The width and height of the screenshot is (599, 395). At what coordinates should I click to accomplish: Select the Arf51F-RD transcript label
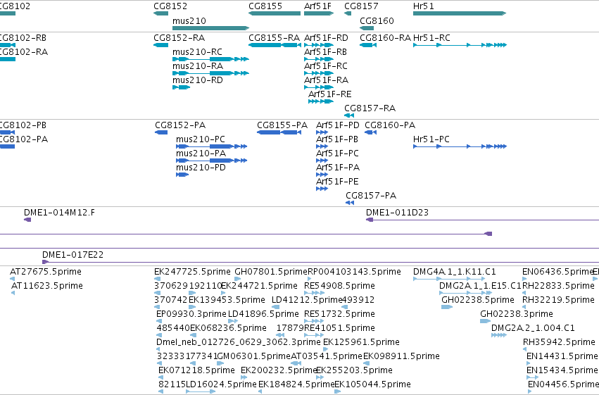(x=326, y=38)
